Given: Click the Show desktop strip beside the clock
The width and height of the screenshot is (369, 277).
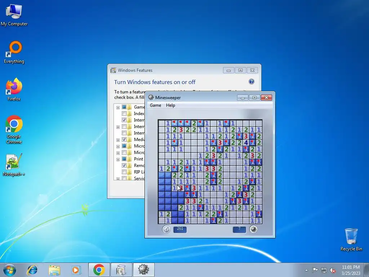Looking at the screenshot, I should [366, 270].
